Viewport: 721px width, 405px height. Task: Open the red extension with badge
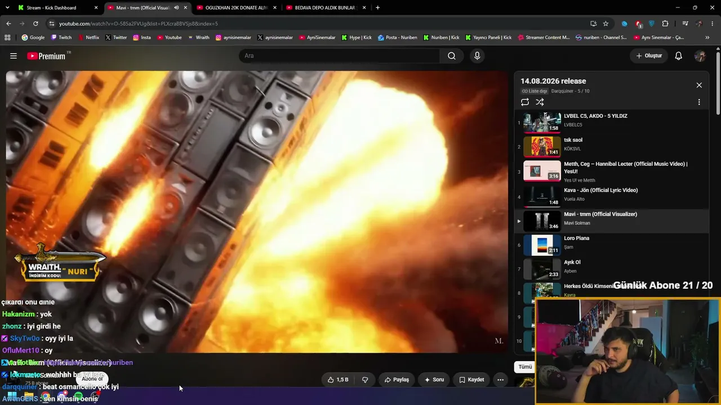(x=638, y=24)
